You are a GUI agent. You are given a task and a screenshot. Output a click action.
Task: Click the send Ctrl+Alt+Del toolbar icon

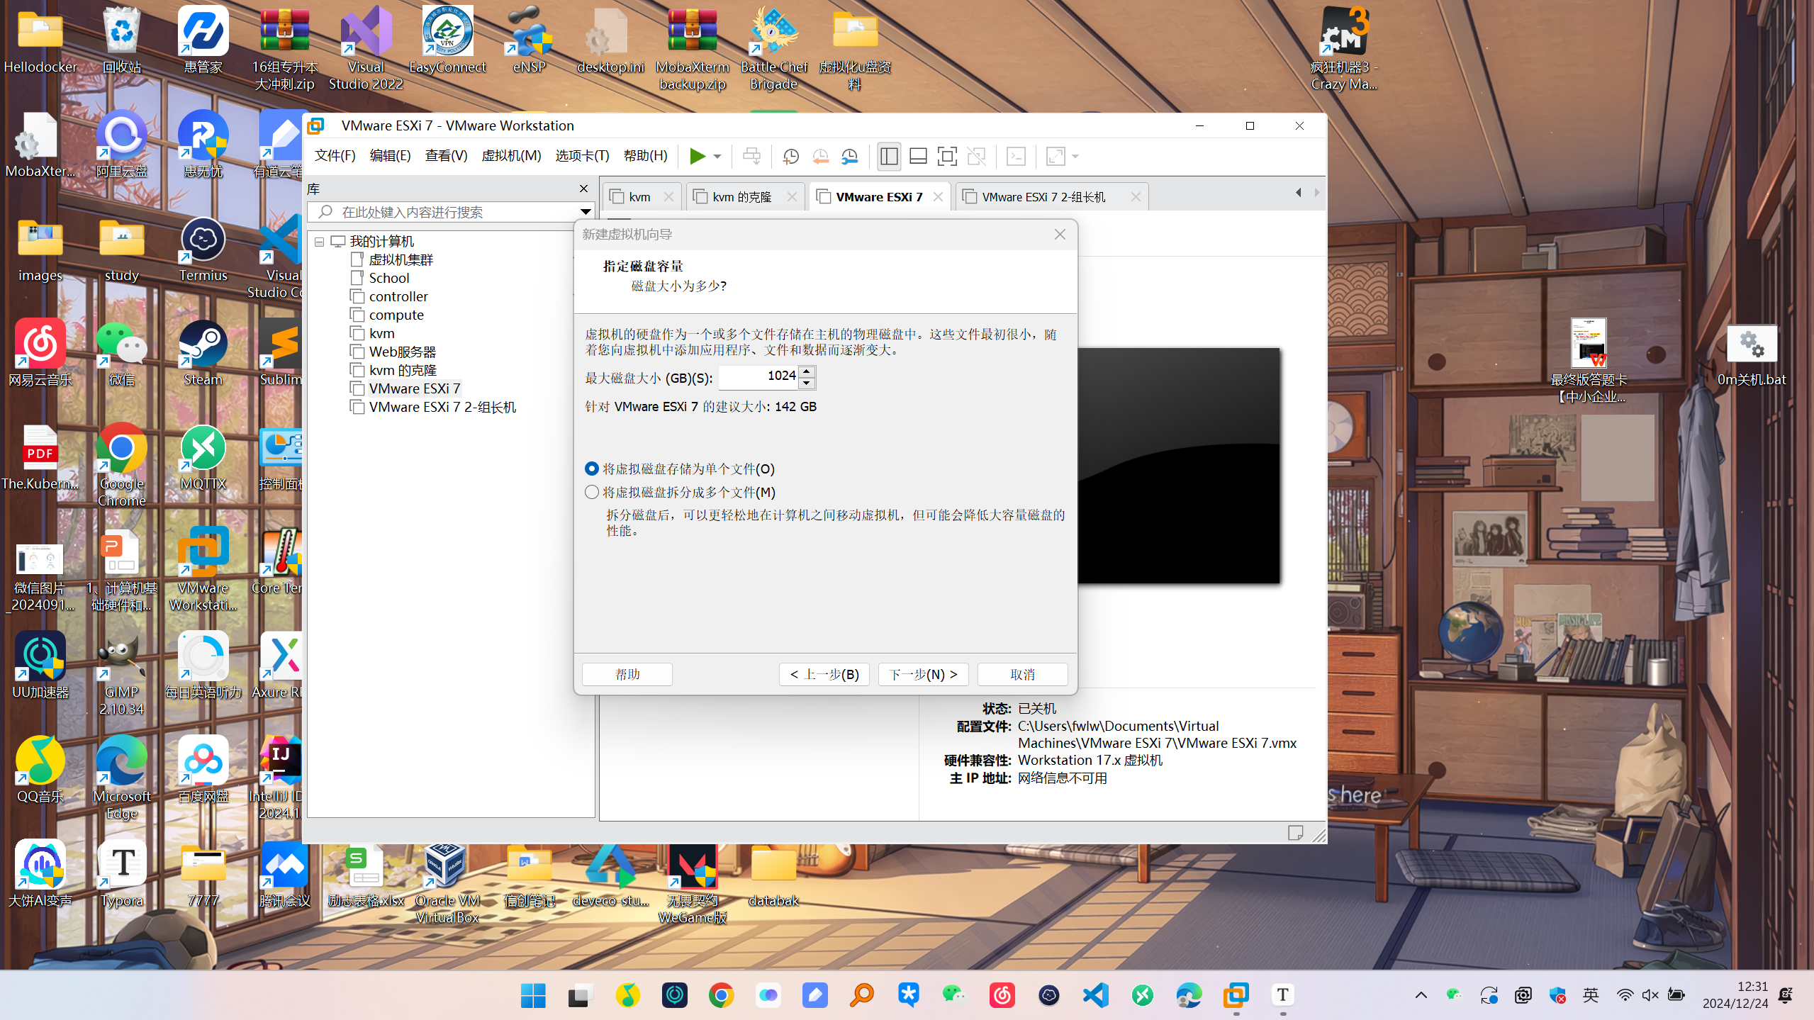pyautogui.click(x=751, y=156)
